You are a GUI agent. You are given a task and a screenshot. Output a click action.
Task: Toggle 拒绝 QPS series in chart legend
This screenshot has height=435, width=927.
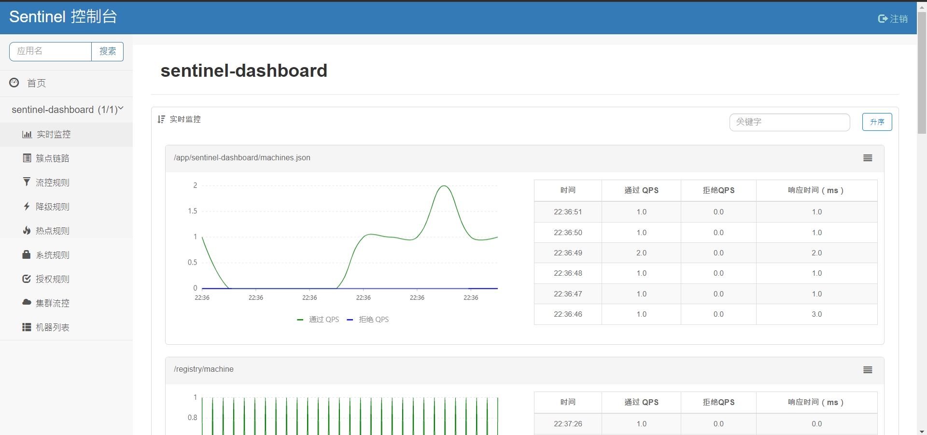pos(368,320)
